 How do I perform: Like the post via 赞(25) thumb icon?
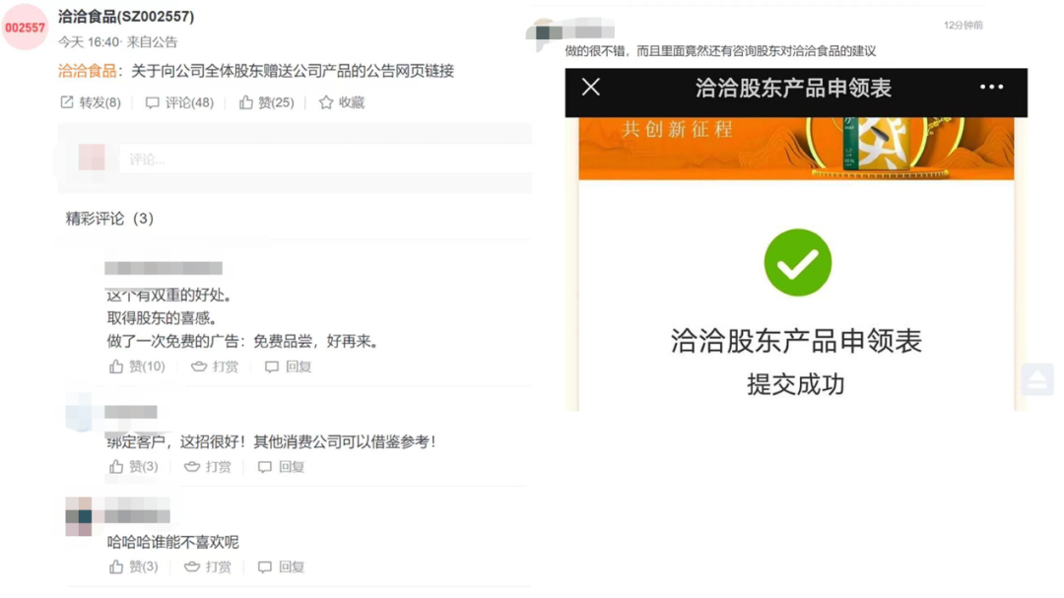[x=245, y=102]
